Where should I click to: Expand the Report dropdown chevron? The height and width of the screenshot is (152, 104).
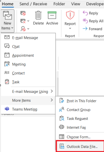(70, 28)
